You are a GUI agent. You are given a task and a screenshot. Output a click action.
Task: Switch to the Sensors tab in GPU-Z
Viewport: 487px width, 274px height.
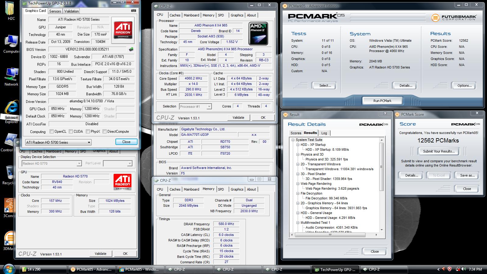[55, 11]
